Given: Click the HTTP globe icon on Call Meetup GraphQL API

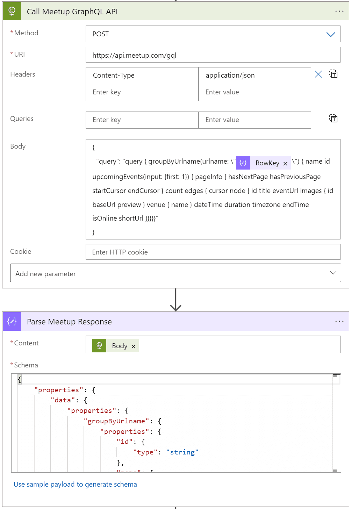Looking at the screenshot, I should [x=12, y=11].
